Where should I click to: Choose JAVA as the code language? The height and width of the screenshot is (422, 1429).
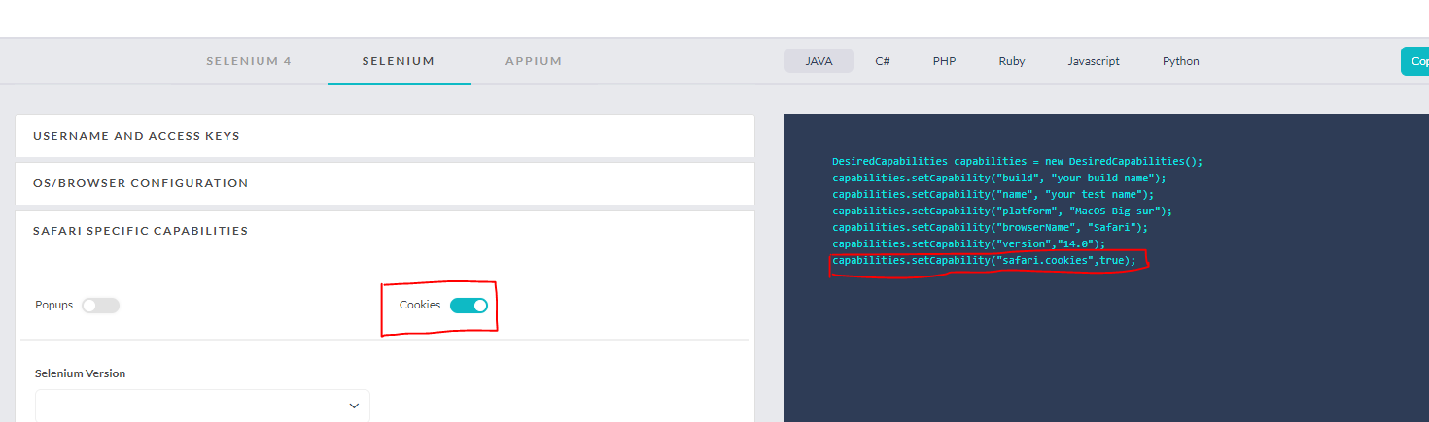[x=819, y=61]
